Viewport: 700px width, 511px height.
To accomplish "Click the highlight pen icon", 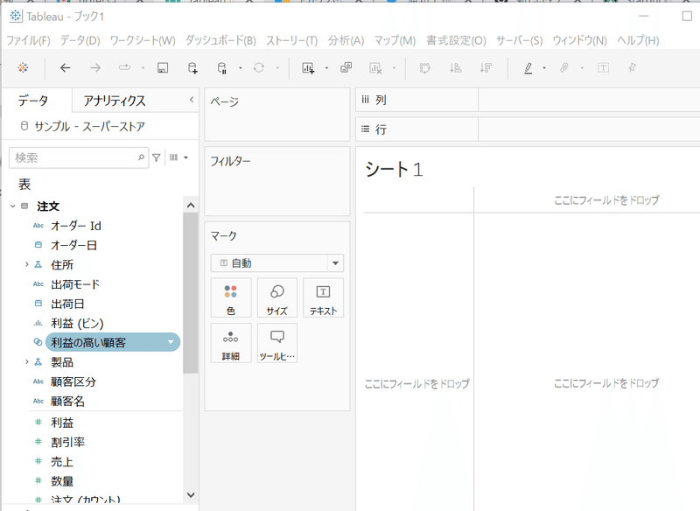I will pos(528,68).
